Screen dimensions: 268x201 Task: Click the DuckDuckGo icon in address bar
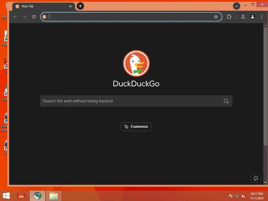[x=44, y=17]
